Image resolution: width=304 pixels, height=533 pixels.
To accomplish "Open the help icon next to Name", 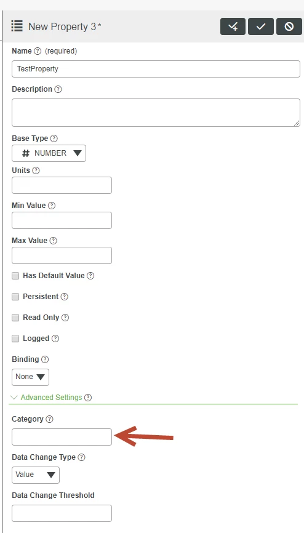I will [38, 51].
